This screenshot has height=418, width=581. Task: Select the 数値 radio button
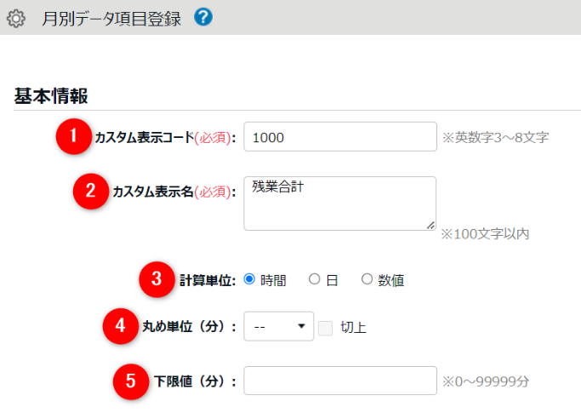click(367, 278)
